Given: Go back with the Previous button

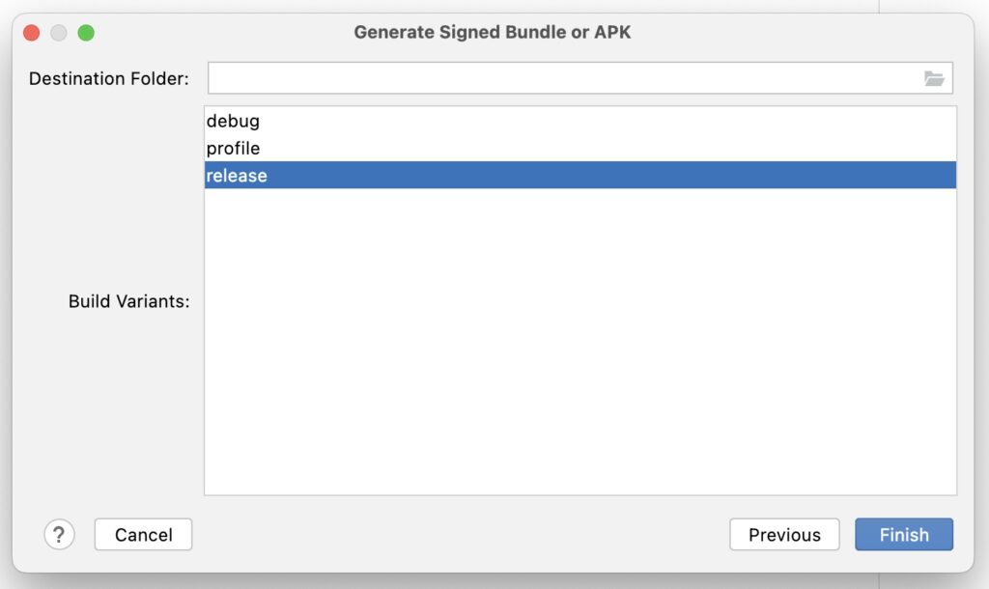Looking at the screenshot, I should point(784,535).
